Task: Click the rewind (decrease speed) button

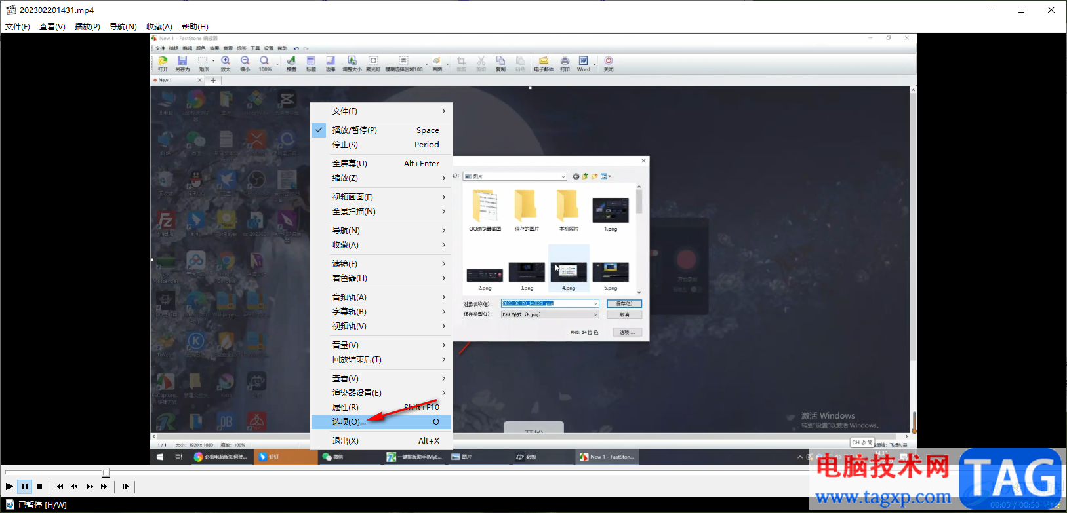Action: (75, 486)
